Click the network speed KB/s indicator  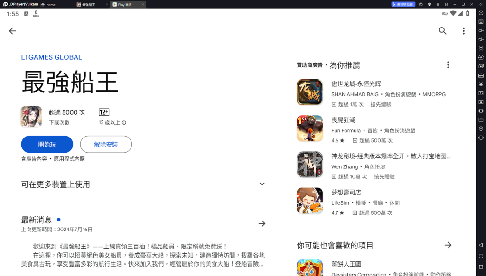pos(36,14)
